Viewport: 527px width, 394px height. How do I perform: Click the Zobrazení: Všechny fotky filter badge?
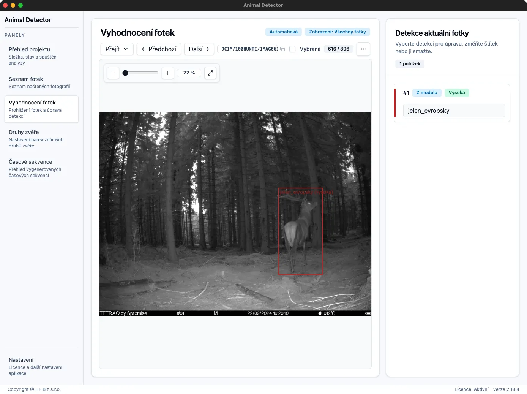coord(338,32)
